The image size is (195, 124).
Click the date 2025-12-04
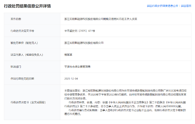pos(71,79)
